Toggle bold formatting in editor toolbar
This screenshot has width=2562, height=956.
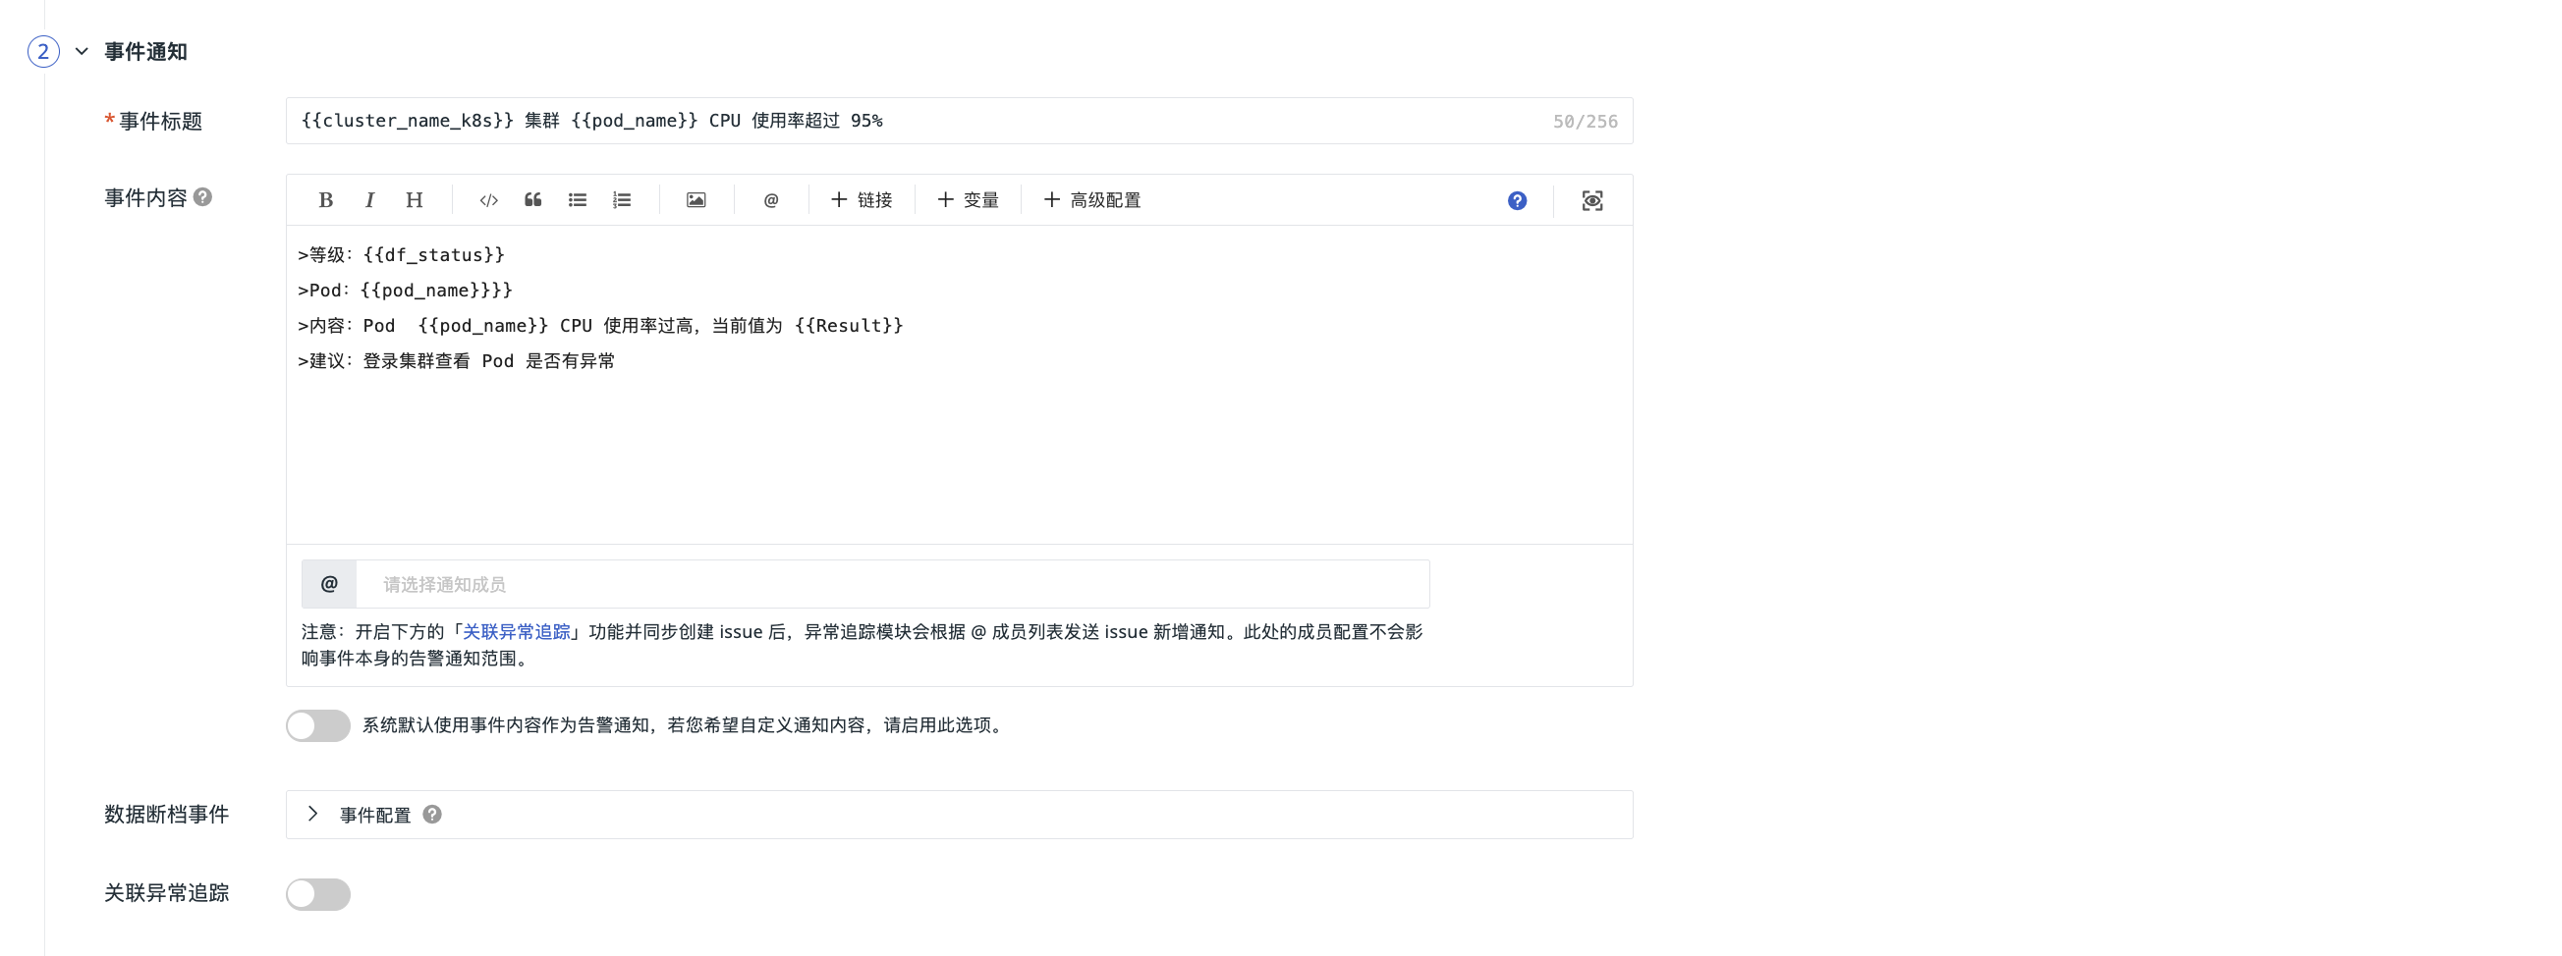(325, 200)
